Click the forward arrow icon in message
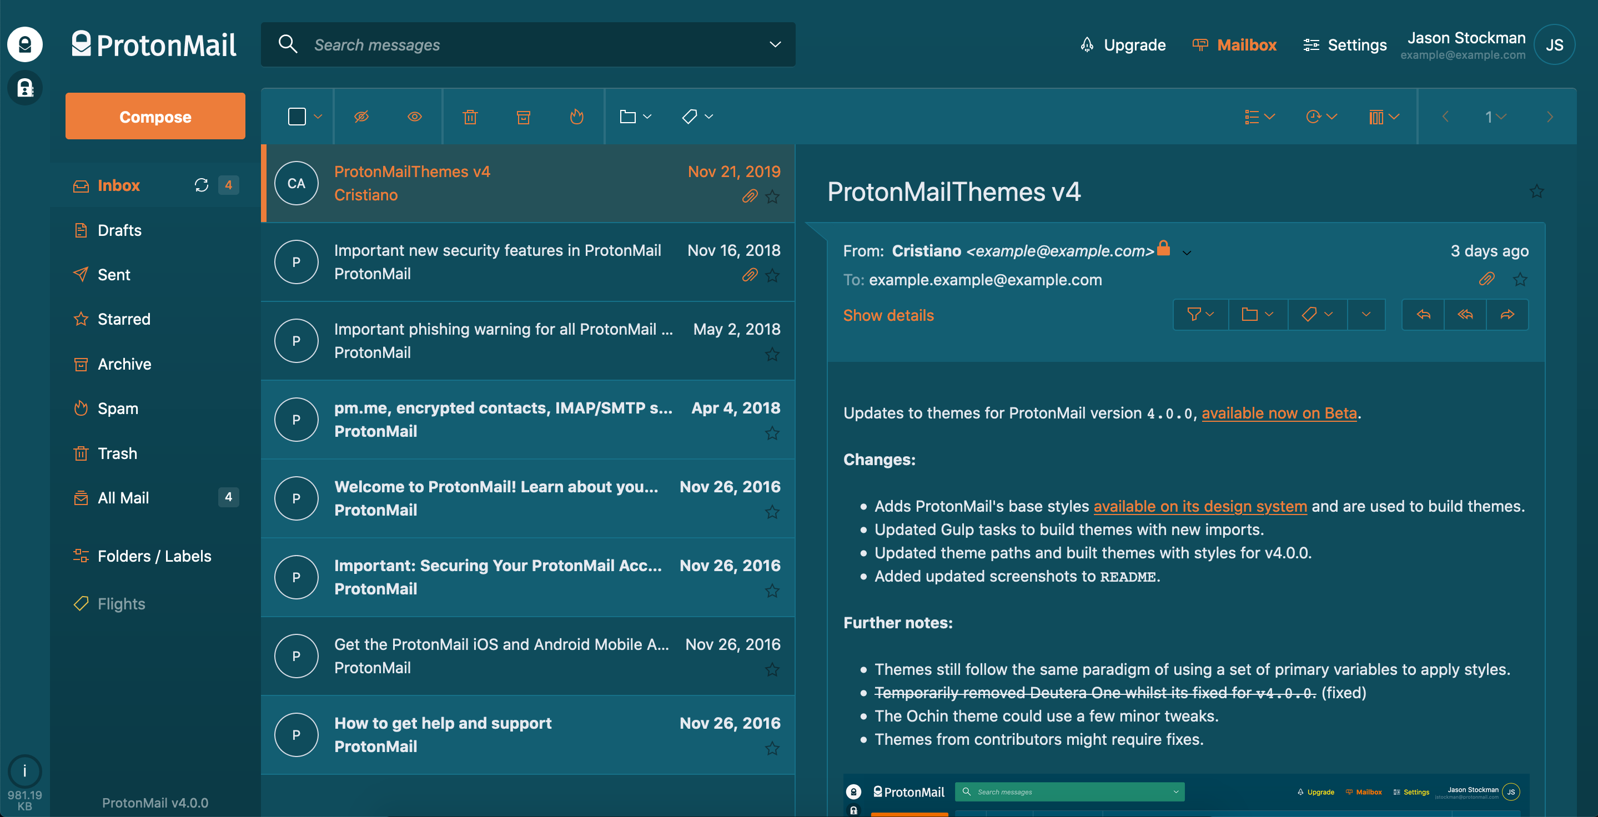1598x817 pixels. tap(1507, 315)
